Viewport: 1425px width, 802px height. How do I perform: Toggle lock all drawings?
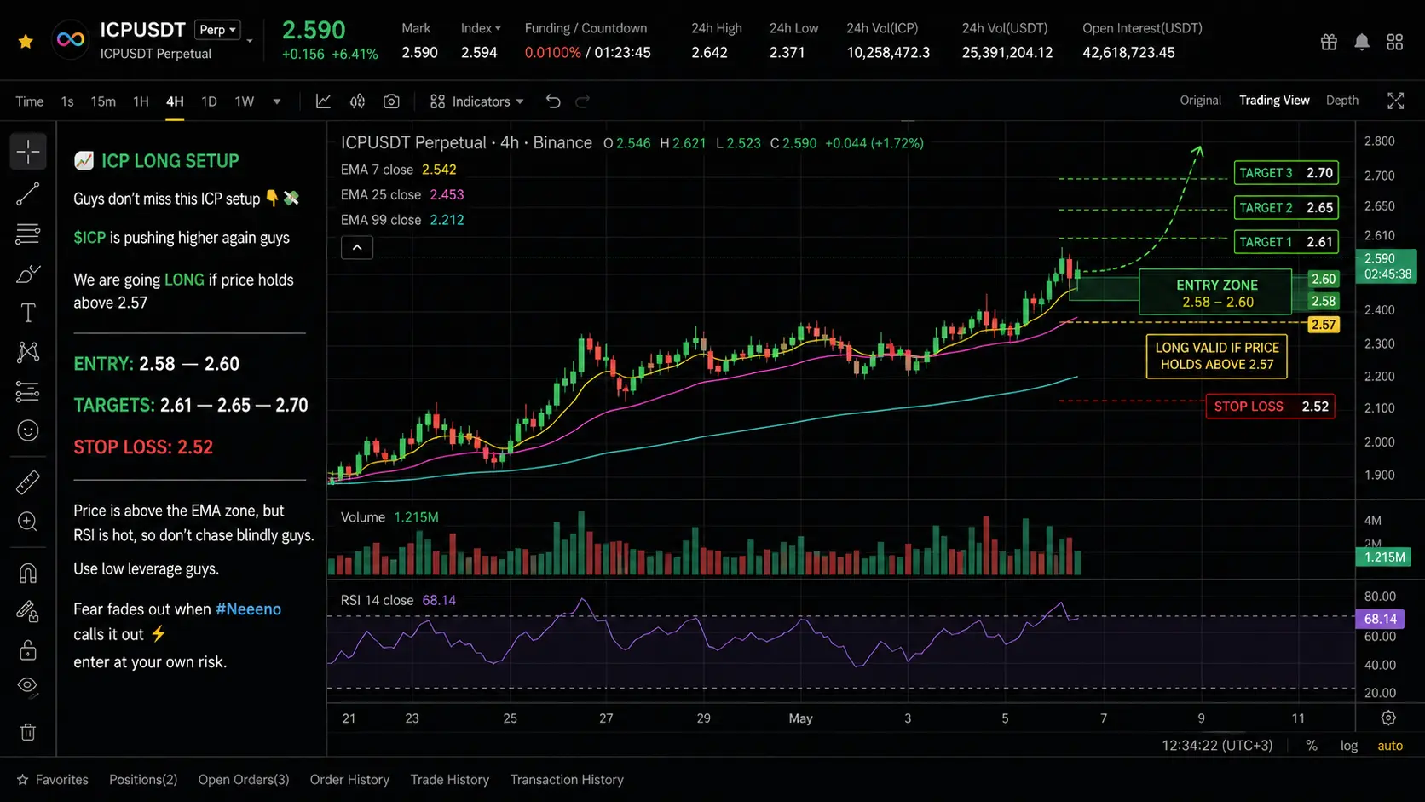pos(28,650)
